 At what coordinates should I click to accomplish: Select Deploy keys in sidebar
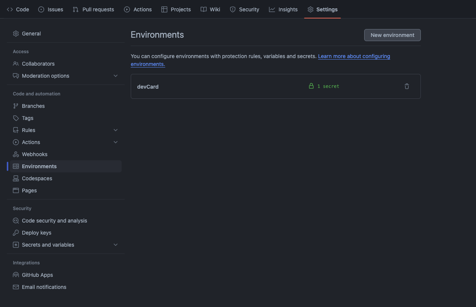pyautogui.click(x=66, y=233)
